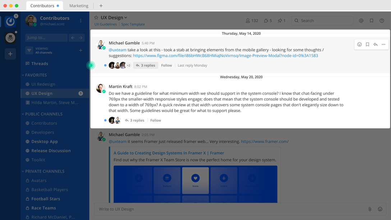Open pinned items with the pin icon
Screen dimensions: 391x220
pyautogui.click(x=281, y=20)
